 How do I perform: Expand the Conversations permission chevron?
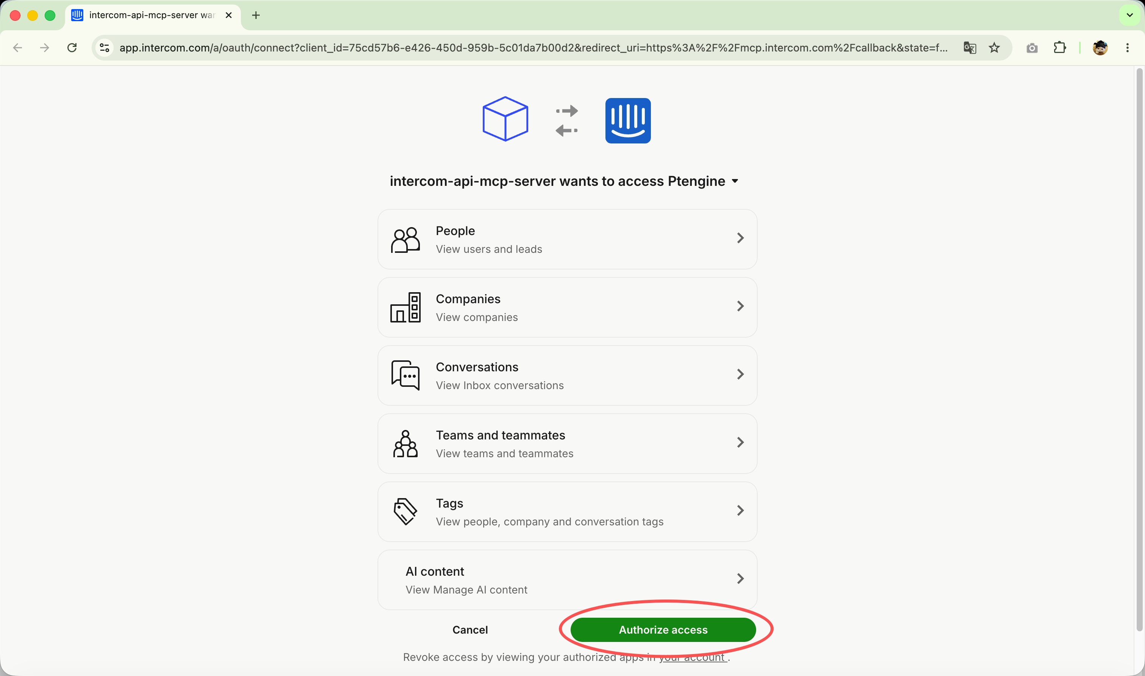pos(740,374)
